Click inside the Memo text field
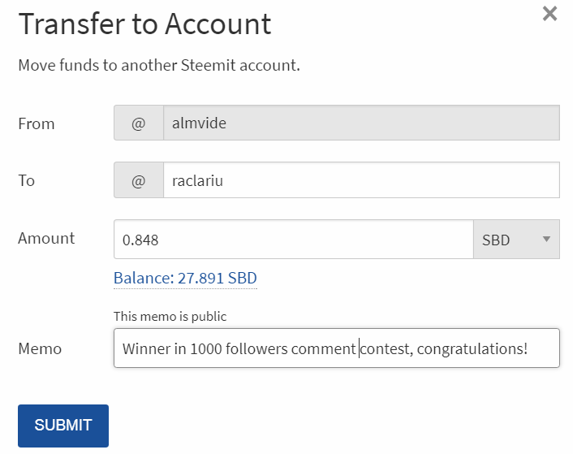The image size is (573, 454). [x=336, y=348]
